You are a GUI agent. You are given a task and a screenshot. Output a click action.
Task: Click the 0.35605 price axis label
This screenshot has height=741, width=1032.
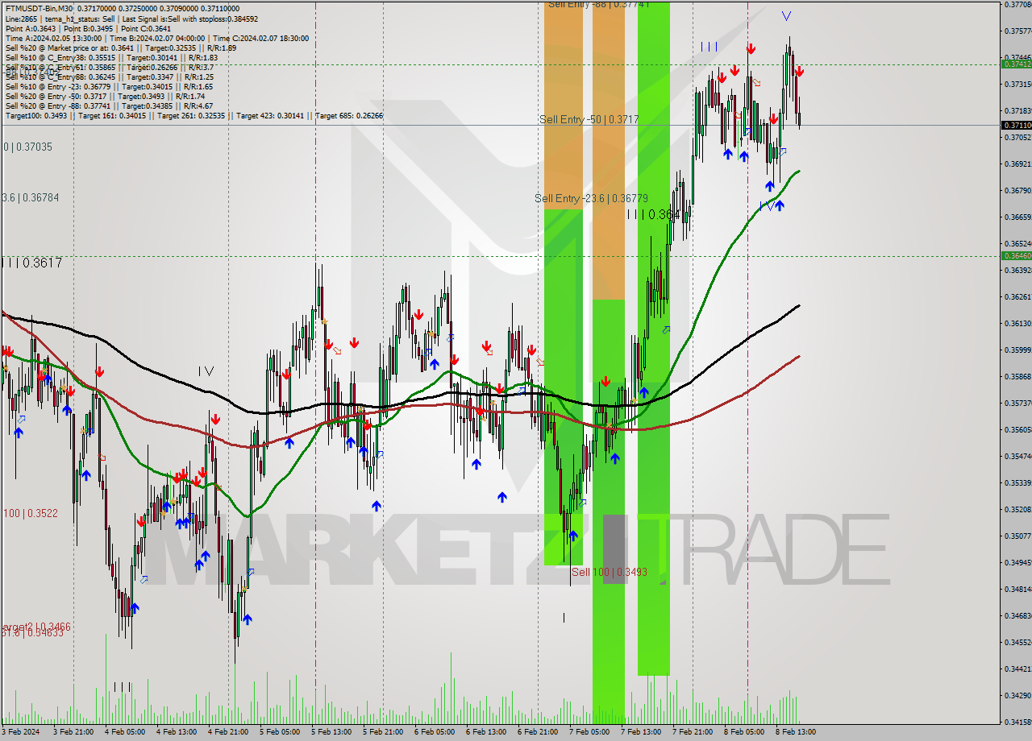point(1018,429)
